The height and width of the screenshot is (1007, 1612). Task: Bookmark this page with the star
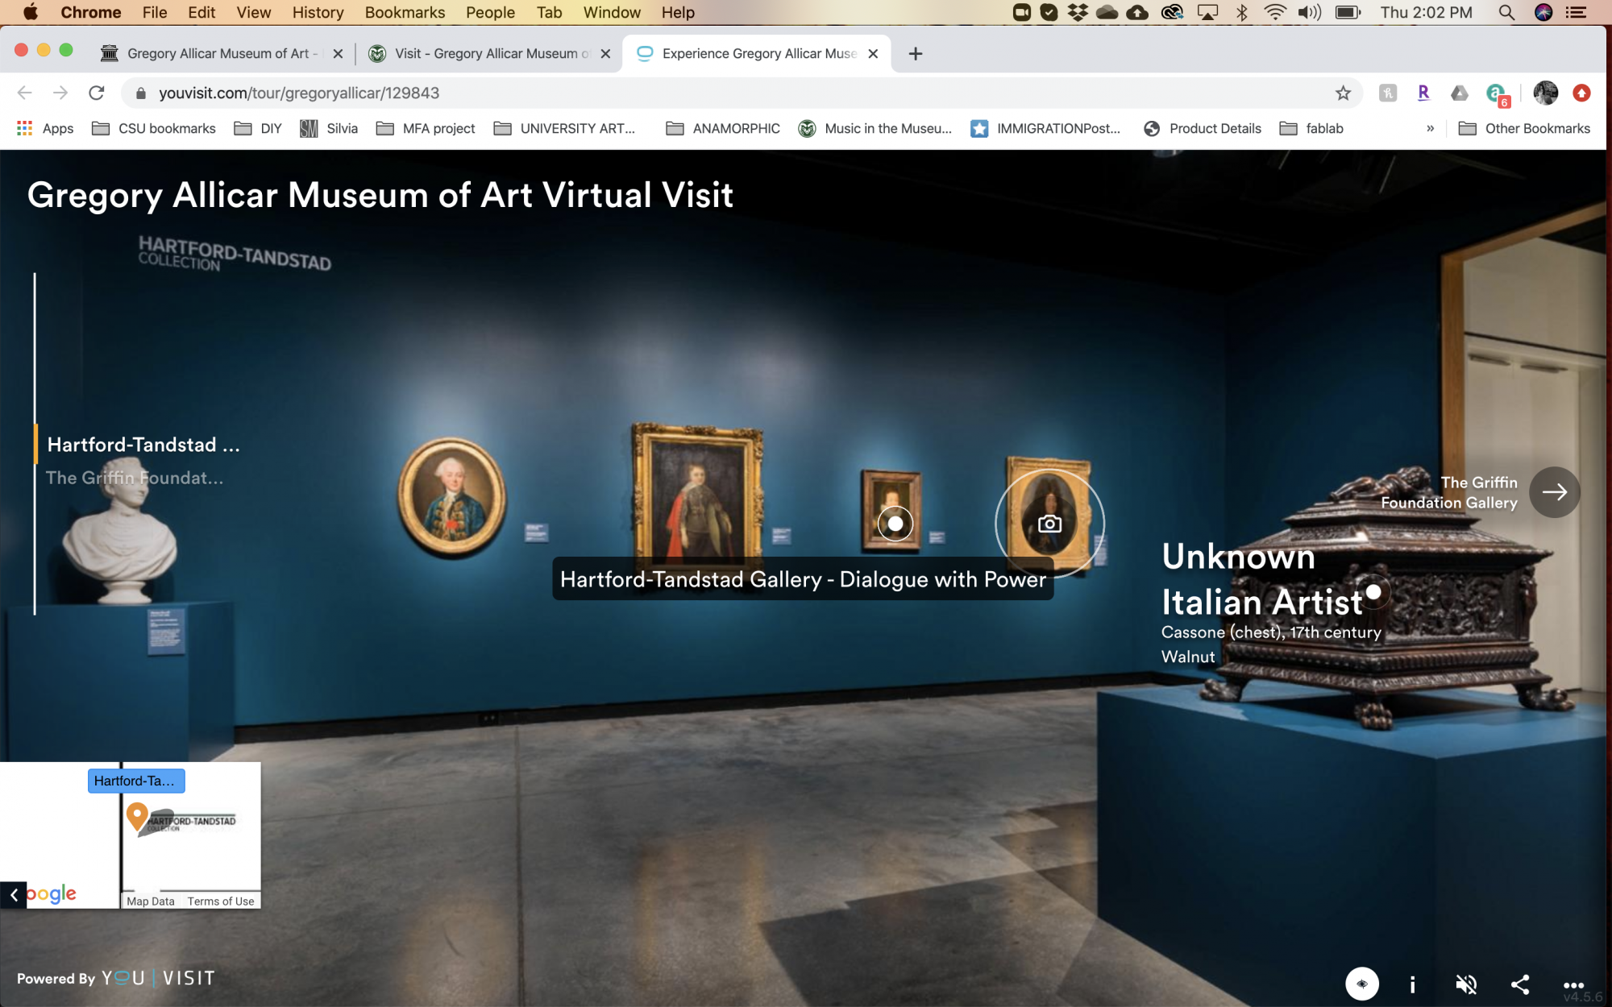[1343, 93]
